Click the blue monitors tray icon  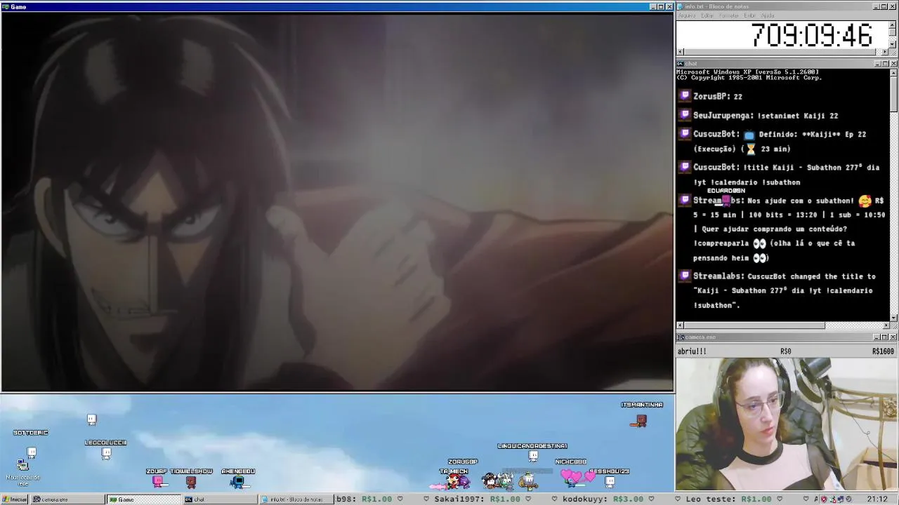[x=842, y=499]
